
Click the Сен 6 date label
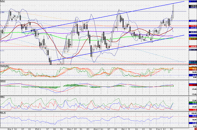coord(159,129)
